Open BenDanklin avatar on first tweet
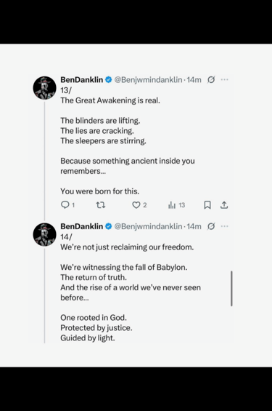This screenshot has height=411, width=272. click(44, 88)
